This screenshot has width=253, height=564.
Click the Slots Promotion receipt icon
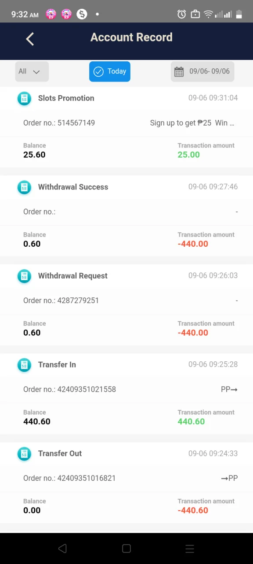24,98
